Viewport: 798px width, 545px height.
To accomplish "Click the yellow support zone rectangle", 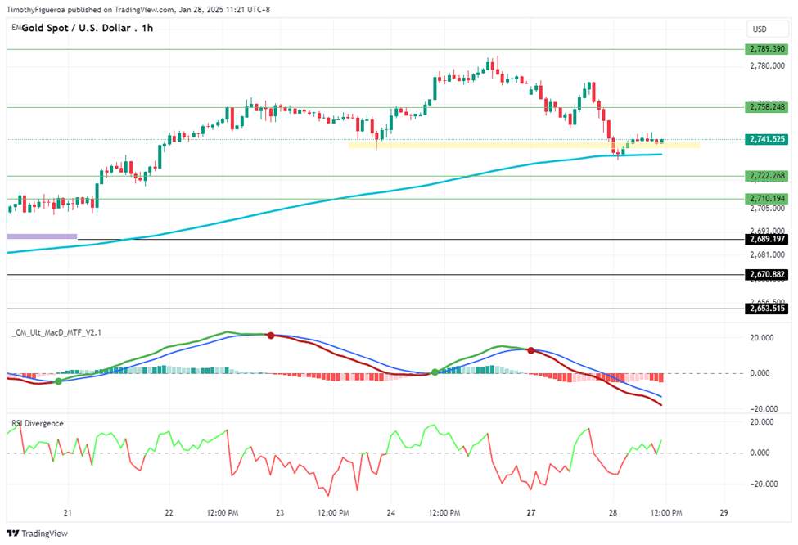I will [x=524, y=145].
